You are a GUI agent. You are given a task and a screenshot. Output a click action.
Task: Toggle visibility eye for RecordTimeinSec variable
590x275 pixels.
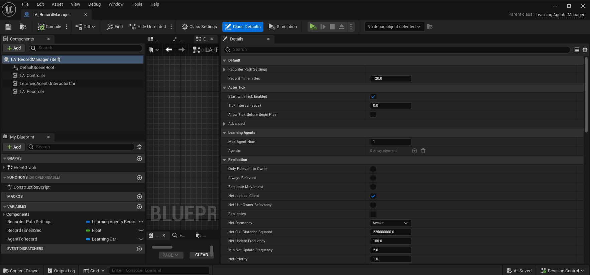[x=141, y=231]
